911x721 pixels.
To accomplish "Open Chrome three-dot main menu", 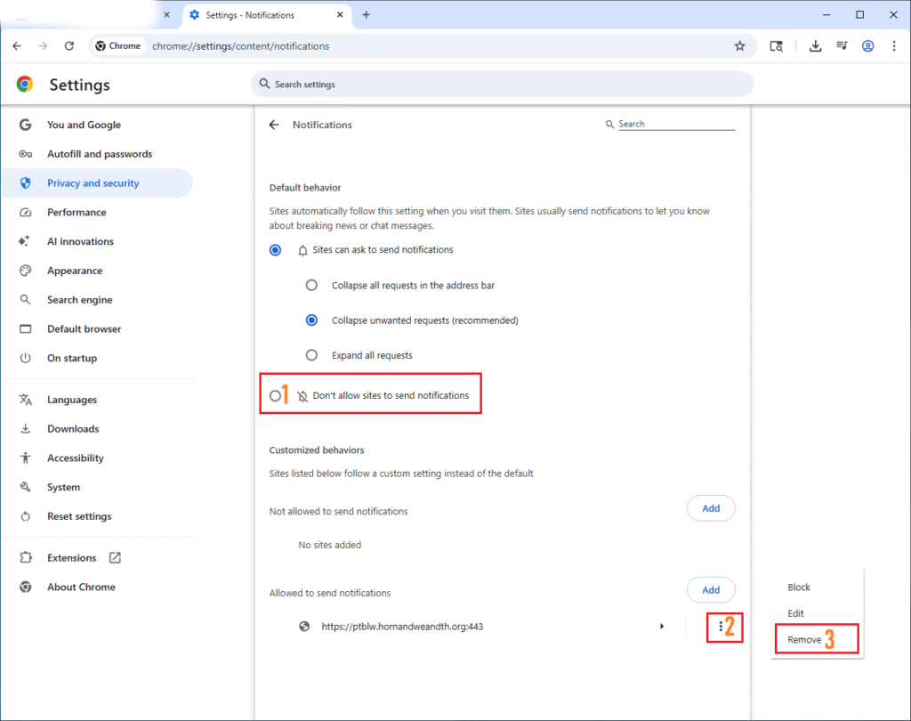I will pyautogui.click(x=893, y=46).
